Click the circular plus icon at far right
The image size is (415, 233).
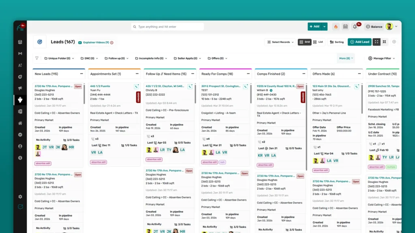[x=394, y=42]
